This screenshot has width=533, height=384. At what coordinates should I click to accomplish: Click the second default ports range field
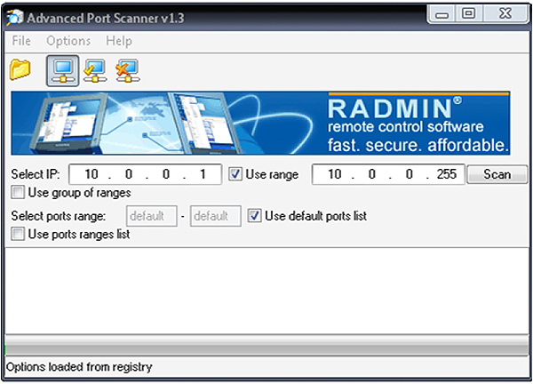pos(216,216)
